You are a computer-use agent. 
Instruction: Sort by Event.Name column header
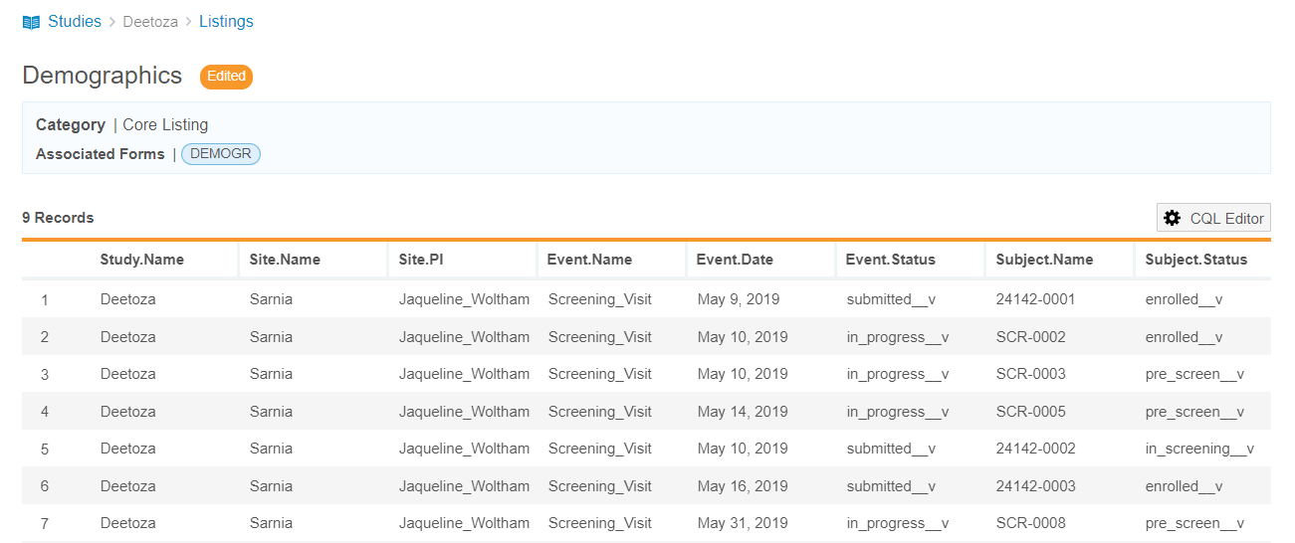click(589, 260)
